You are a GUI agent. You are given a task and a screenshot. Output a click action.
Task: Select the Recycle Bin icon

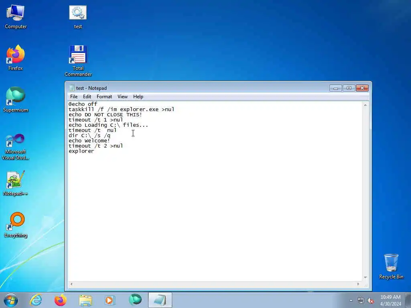[391, 266]
